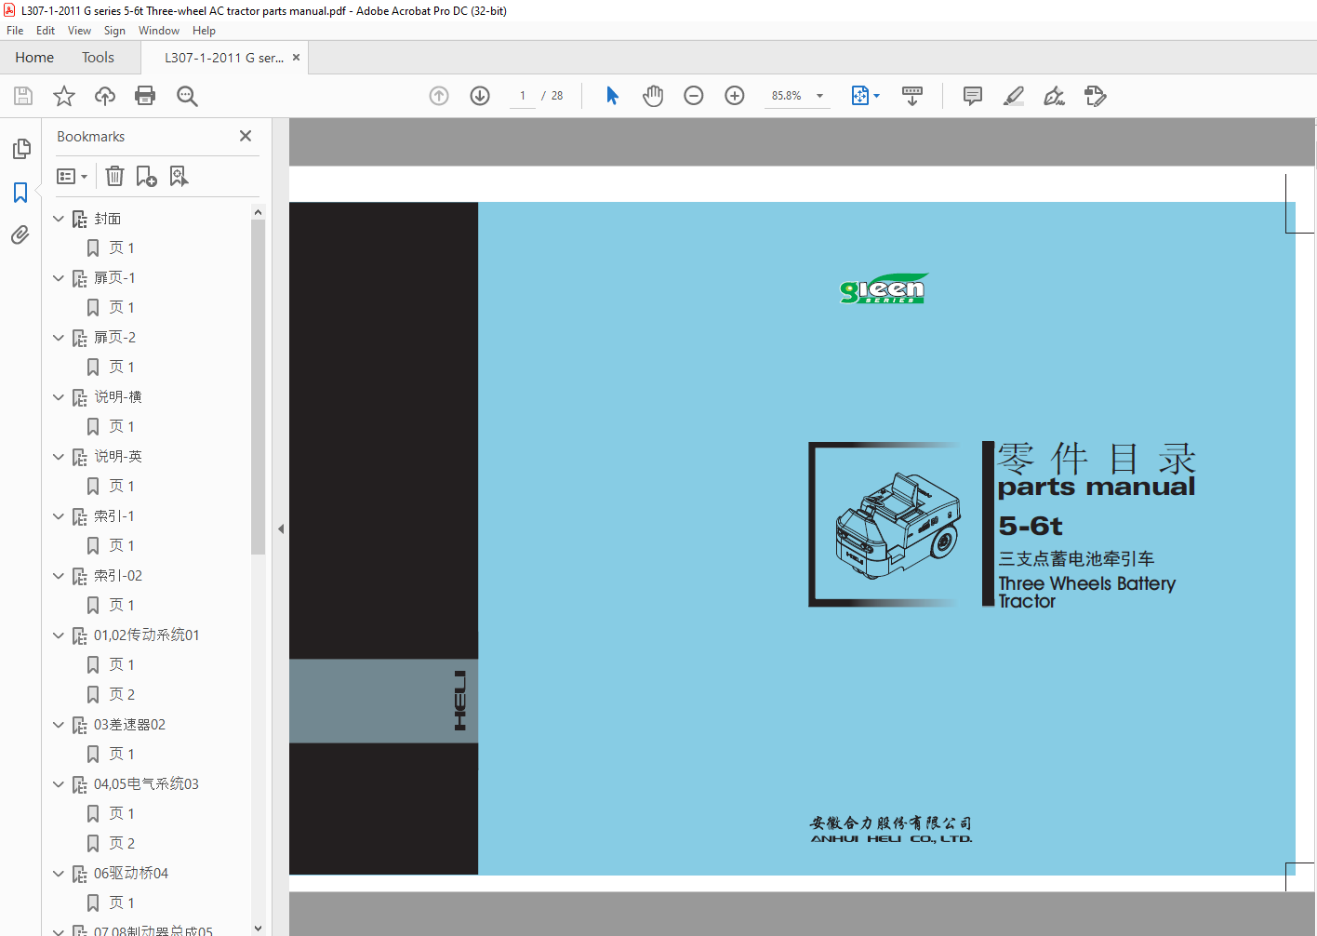Open the Edit menu

click(46, 31)
